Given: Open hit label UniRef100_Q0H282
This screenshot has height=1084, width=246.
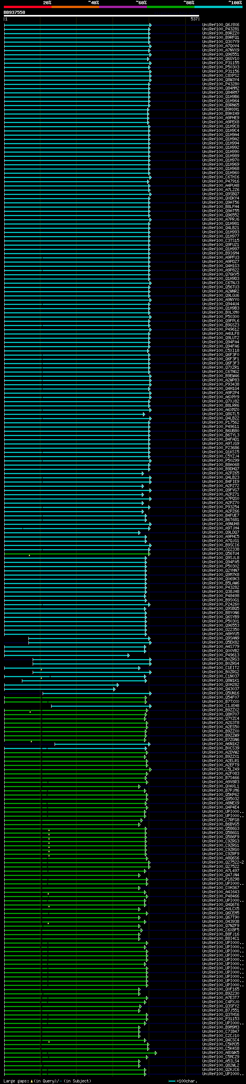Looking at the screenshot, I should click(221, 684).
